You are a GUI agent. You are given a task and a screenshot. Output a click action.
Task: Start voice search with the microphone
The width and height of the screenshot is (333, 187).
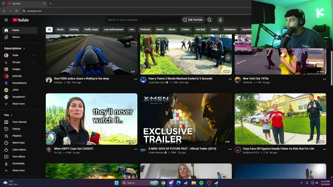[220, 20]
